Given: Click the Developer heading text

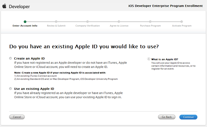Looking at the screenshot, I should click(x=19, y=6).
